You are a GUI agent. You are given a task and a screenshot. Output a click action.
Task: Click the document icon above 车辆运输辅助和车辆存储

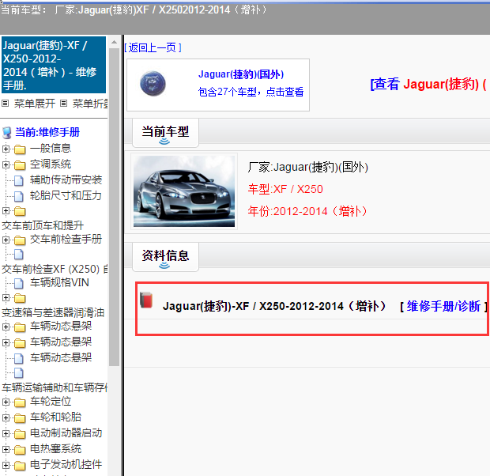pyautogui.click(x=19, y=372)
